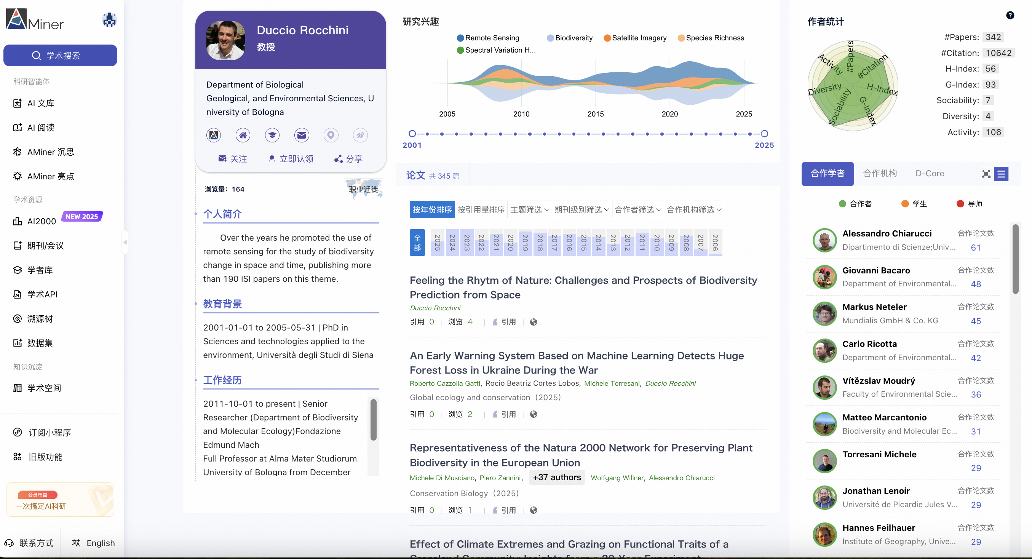Screen dimensions: 1032x559
Task: Open the scholar's homepage icon
Action: pos(243,136)
